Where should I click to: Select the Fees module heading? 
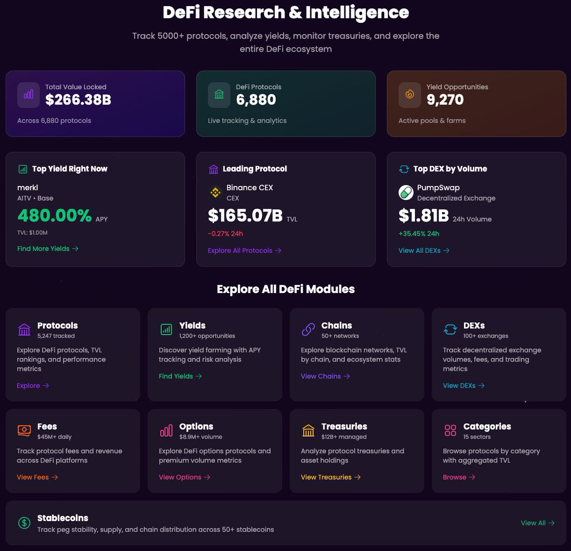point(47,426)
